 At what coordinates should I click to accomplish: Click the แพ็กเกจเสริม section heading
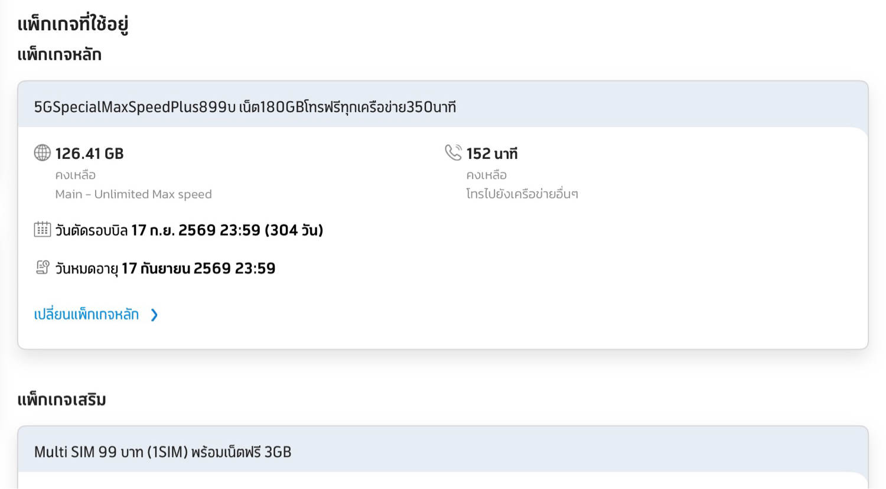[61, 400]
